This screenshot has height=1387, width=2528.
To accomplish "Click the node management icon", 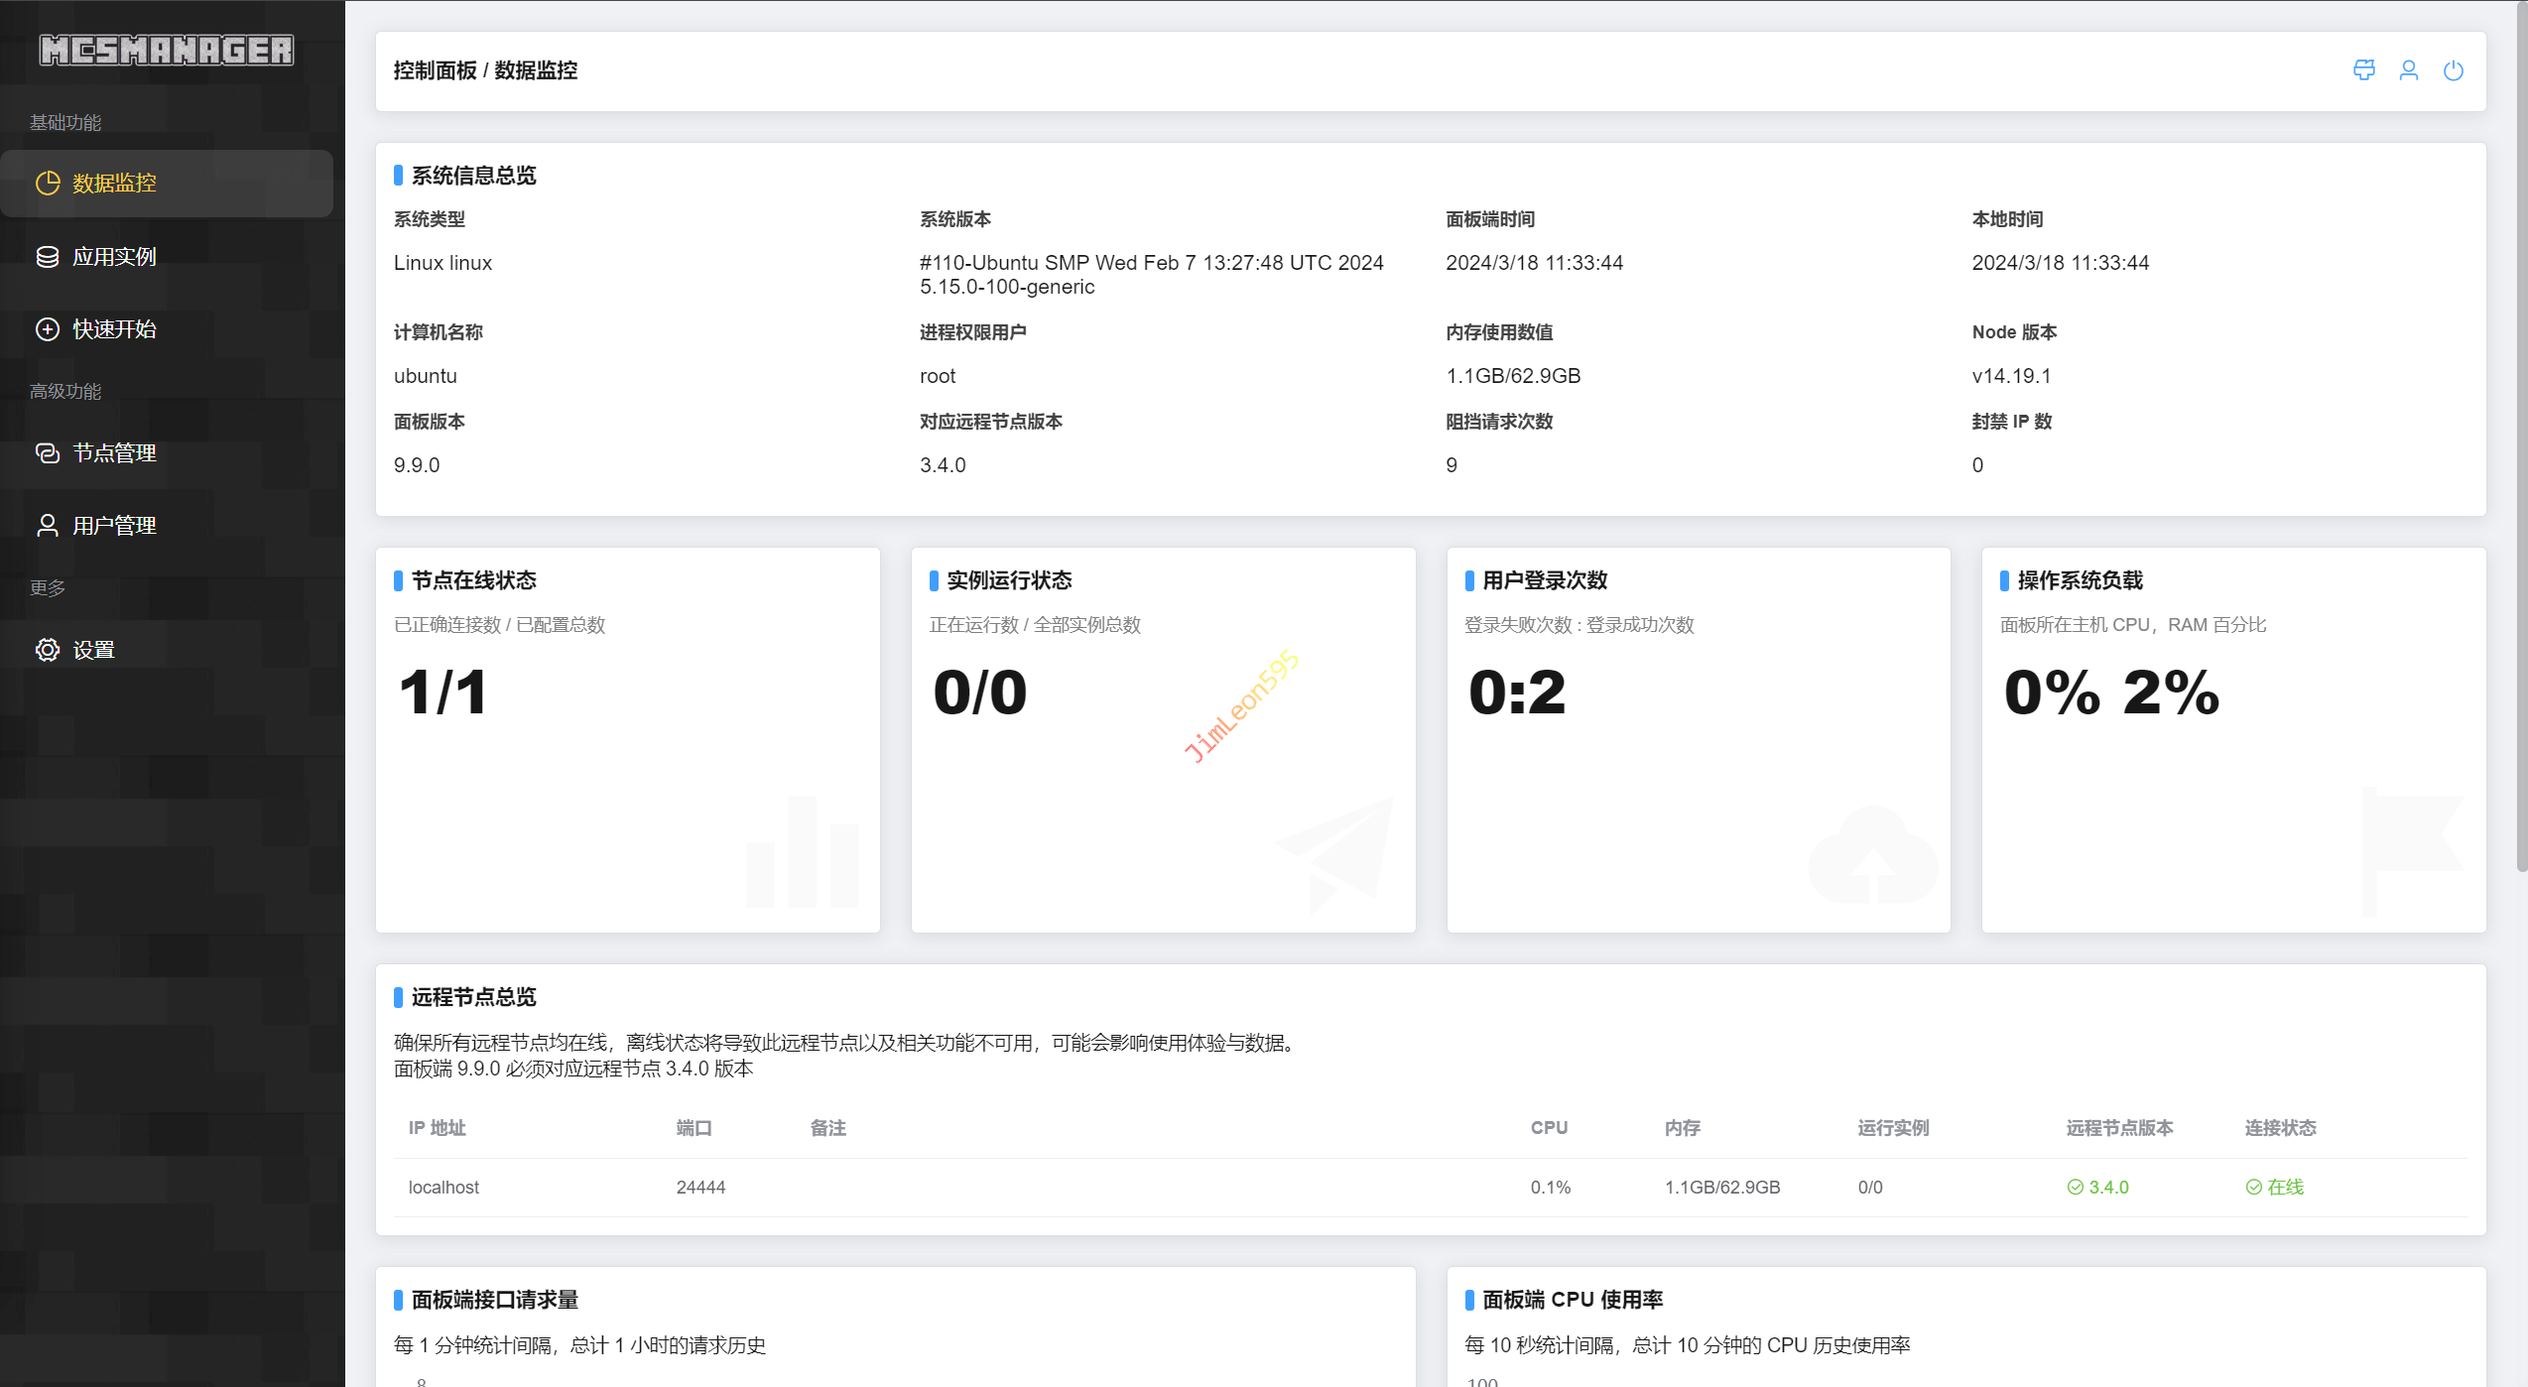I will tap(48, 452).
